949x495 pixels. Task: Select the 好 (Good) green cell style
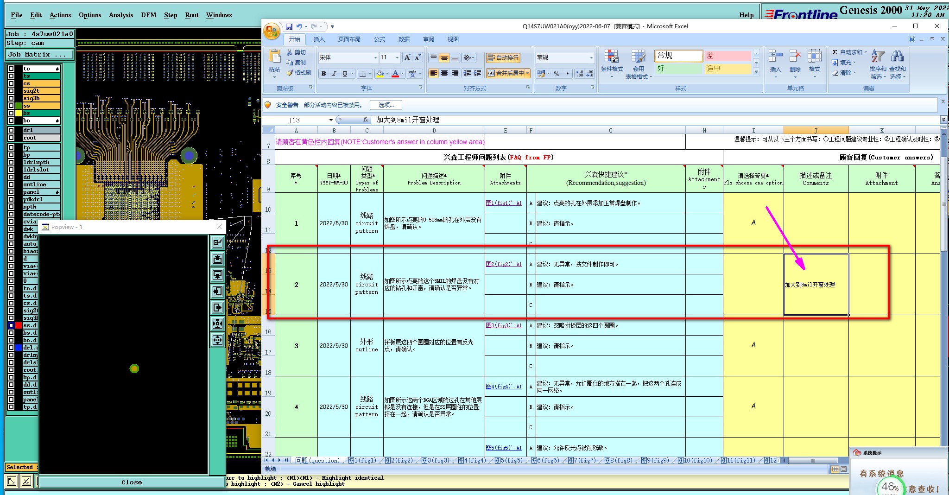click(679, 69)
